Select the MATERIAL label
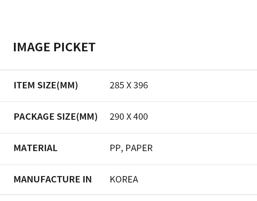The width and height of the screenshot is (257, 201). point(36,148)
